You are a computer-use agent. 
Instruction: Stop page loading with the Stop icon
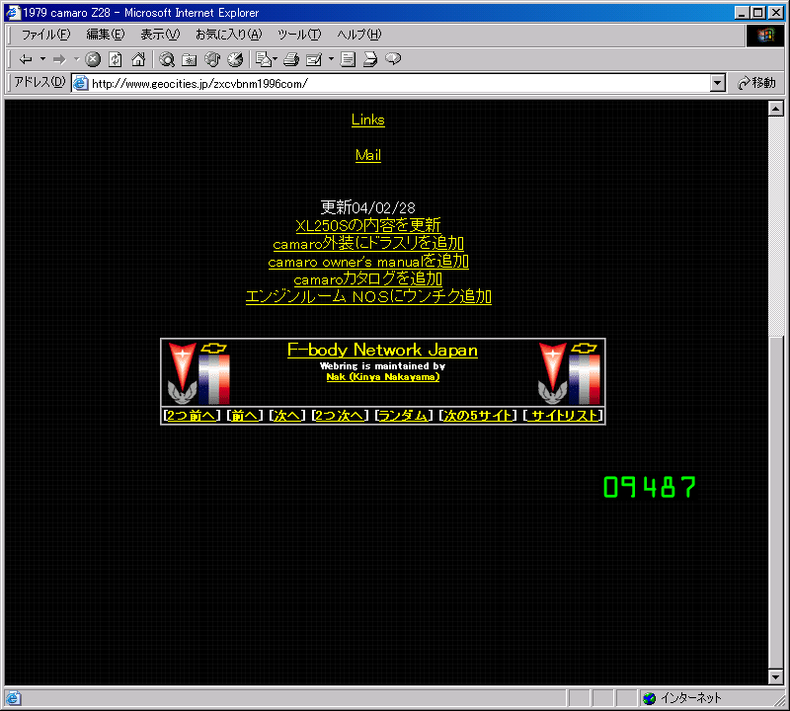pos(93,59)
